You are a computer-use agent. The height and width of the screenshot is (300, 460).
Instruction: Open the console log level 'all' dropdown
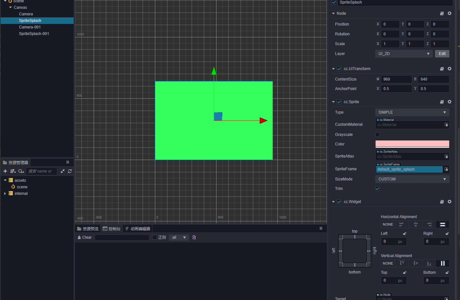tap(179, 237)
